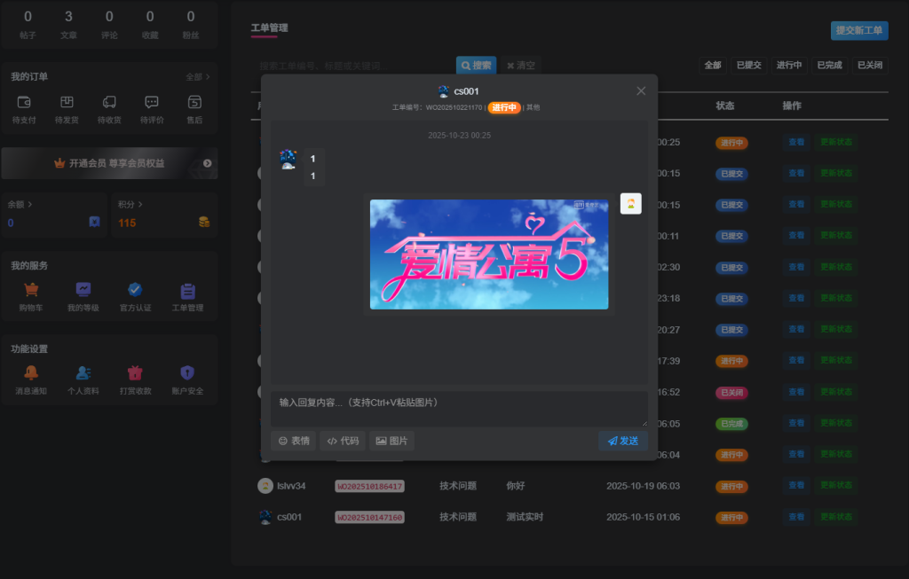Viewport: 909px width, 579px height.
Task: Open the 售后 after-sales icon
Action: click(194, 103)
